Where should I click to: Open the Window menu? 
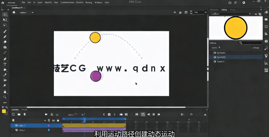tap(99, 2)
